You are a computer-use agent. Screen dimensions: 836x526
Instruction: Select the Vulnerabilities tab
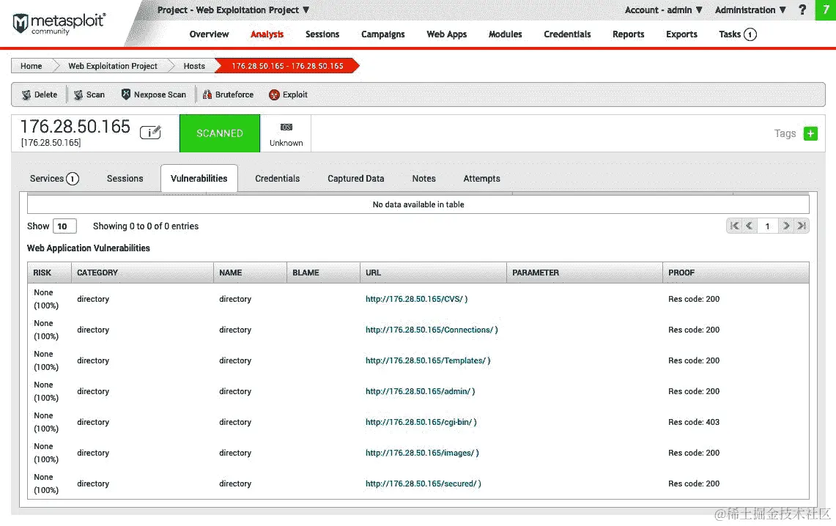coord(199,179)
